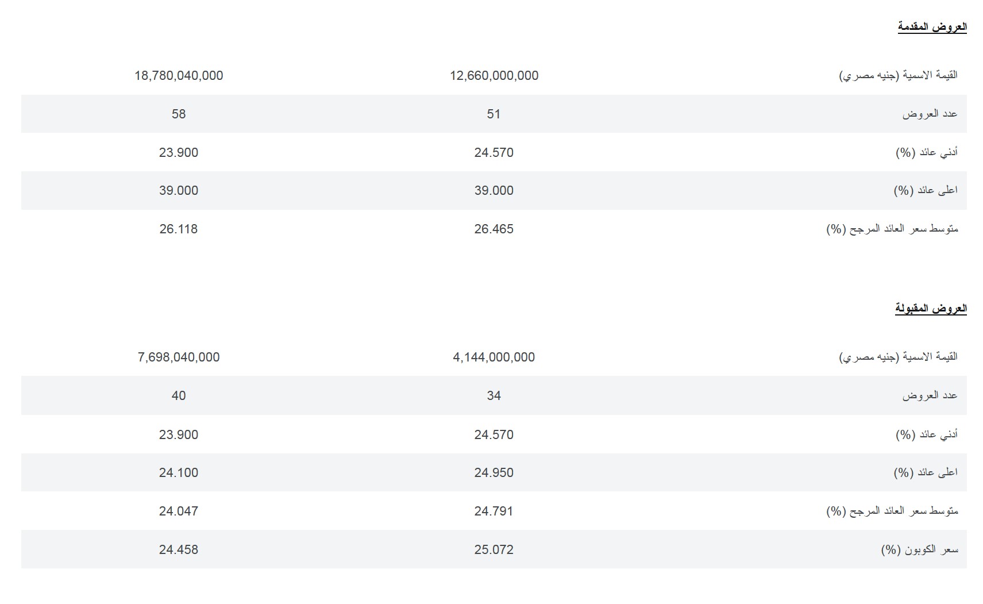This screenshot has height=604, width=983.
Task: Click the accepted offers count 34
Action: tap(494, 396)
